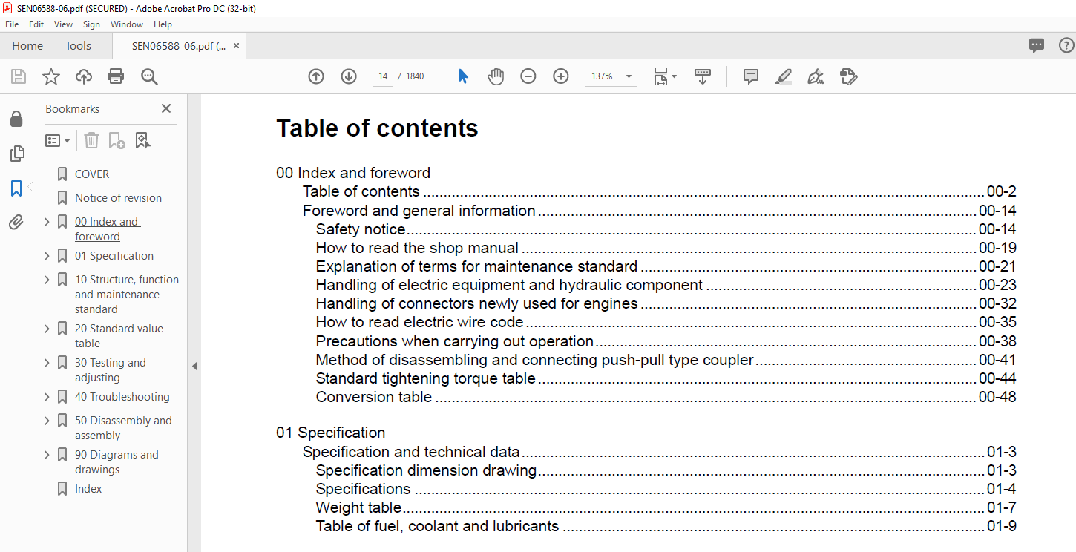This screenshot has height=552, width=1076.
Task: Open the Edit menu
Action: 36,24
